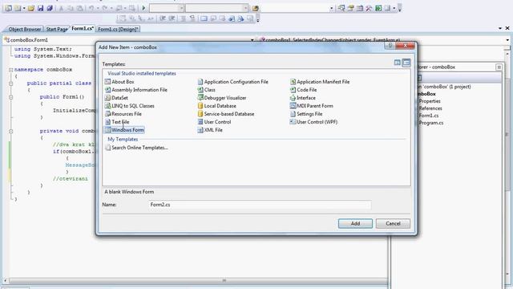
Task: Click the Add New Item toolbar icon
Action: point(18,8)
